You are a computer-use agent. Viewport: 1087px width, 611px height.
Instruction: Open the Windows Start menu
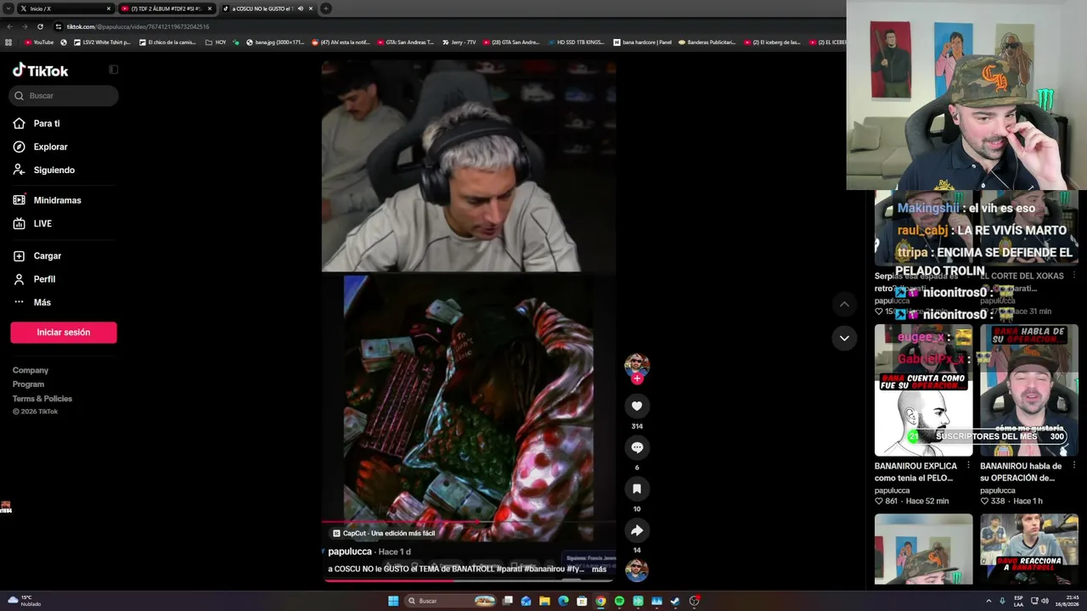click(x=393, y=601)
